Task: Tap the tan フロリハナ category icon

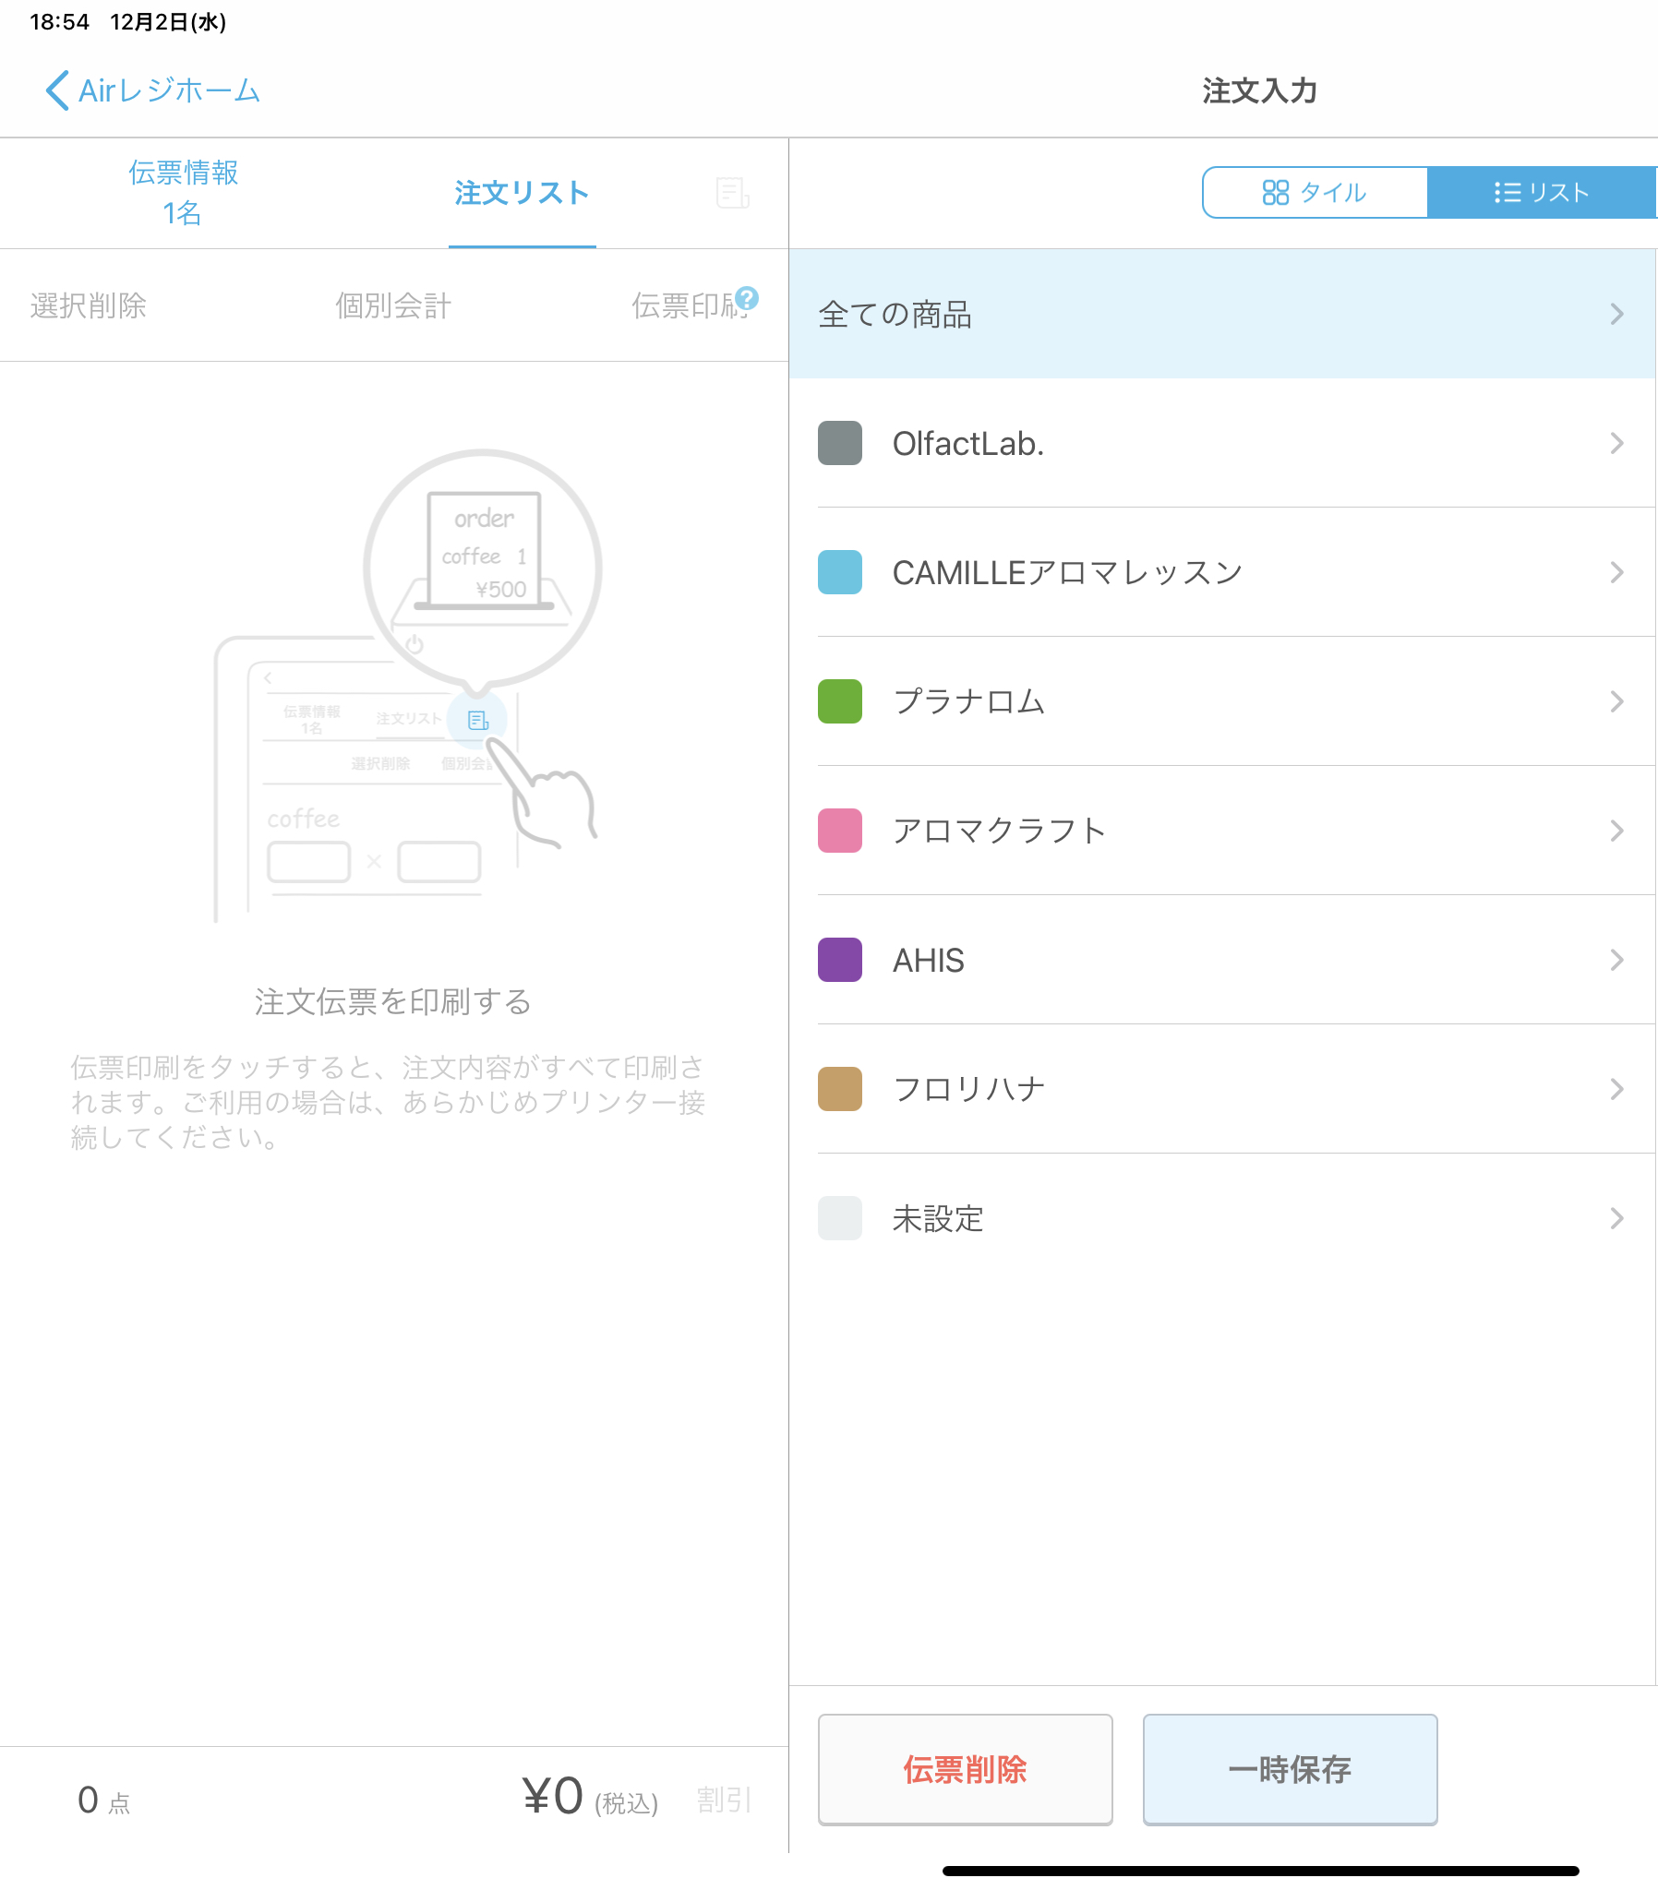Action: pyautogui.click(x=839, y=1089)
